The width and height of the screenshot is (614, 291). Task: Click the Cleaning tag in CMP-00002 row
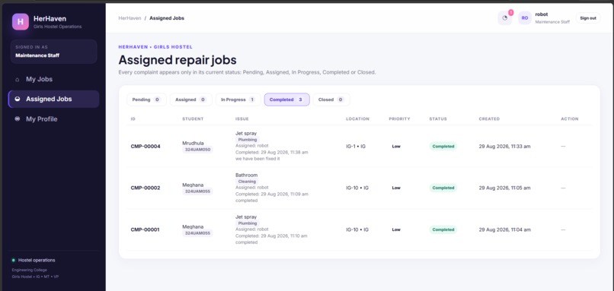click(247, 182)
